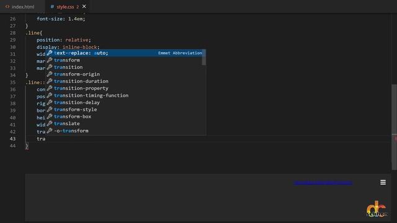Screen dimensions: 397x223
Task: Click the blue link in the preview pane
Action: coord(323,183)
